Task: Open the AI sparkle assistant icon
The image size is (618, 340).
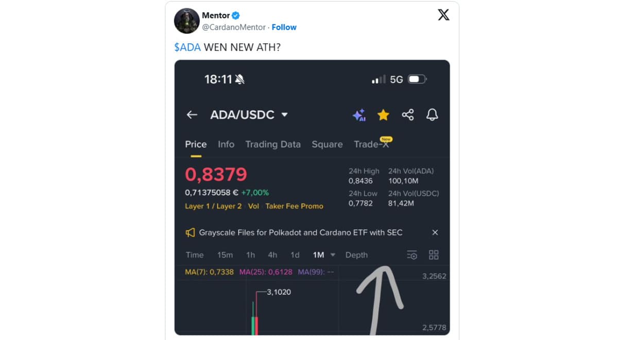Action: click(359, 115)
